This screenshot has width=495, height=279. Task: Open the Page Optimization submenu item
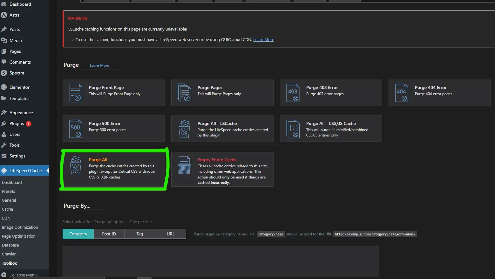point(19,236)
